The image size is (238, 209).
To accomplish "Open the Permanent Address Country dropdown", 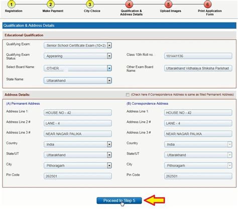I will 78,144.
